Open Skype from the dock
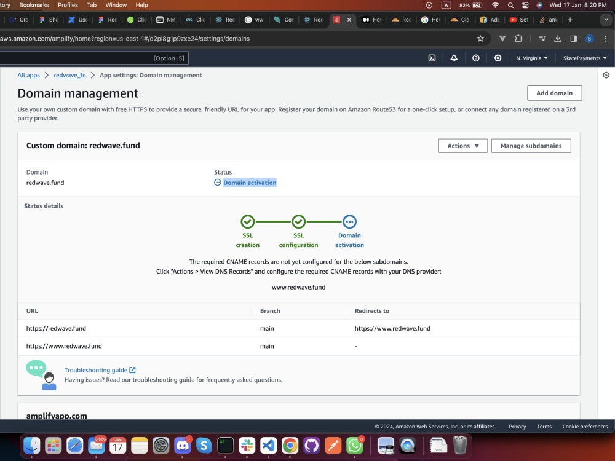 coord(204,446)
